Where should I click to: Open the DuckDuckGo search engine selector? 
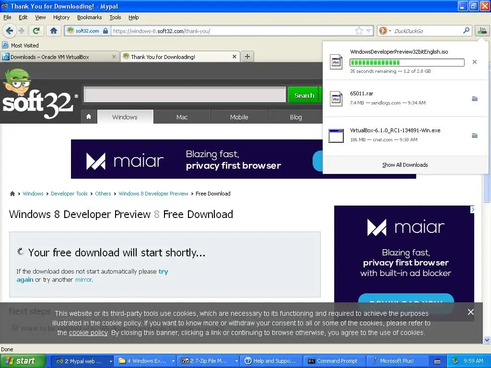[x=385, y=31]
